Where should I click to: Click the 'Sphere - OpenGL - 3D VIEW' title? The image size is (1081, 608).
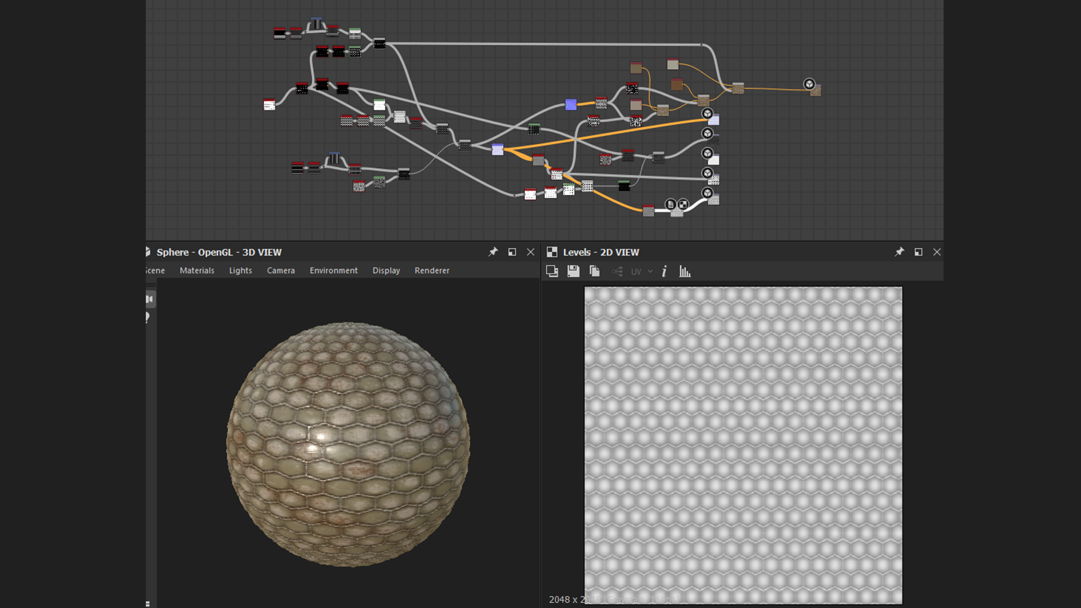coord(219,252)
